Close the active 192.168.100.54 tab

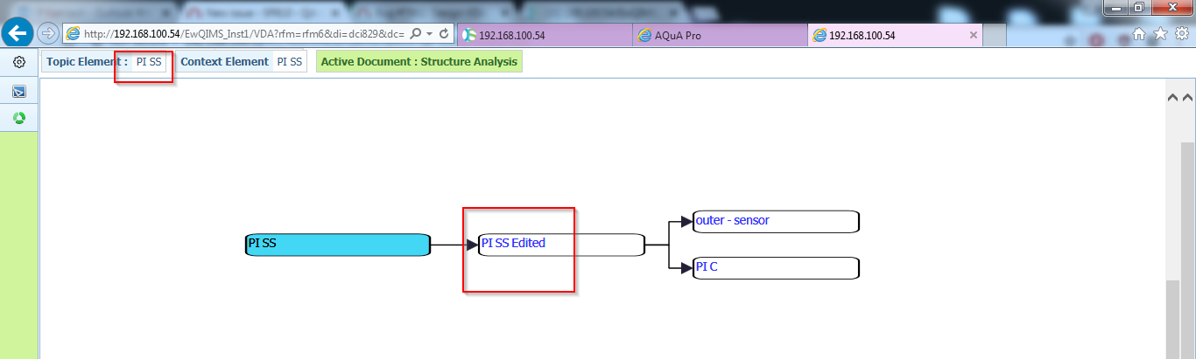click(x=974, y=35)
